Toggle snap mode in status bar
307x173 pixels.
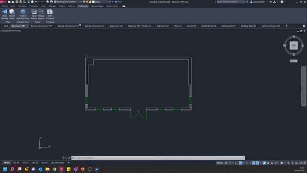click(230, 163)
